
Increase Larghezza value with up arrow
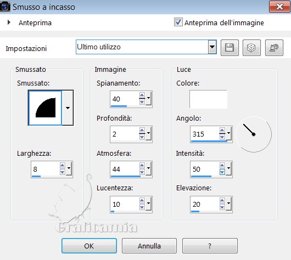62,166
